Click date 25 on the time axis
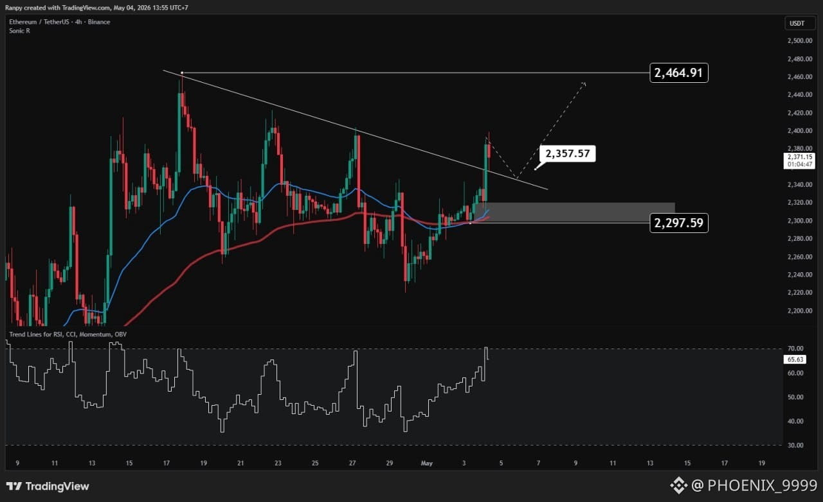This screenshot has width=823, height=502. [x=315, y=462]
